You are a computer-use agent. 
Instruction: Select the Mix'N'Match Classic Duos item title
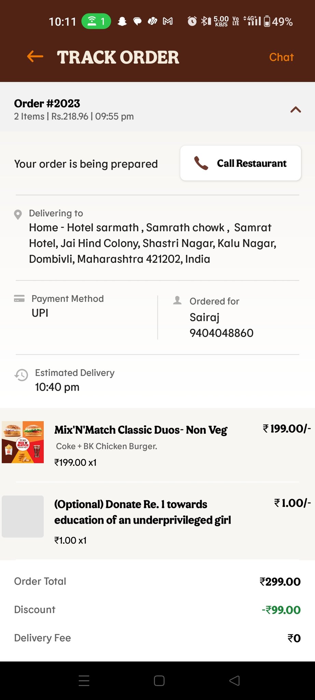pyautogui.click(x=141, y=430)
